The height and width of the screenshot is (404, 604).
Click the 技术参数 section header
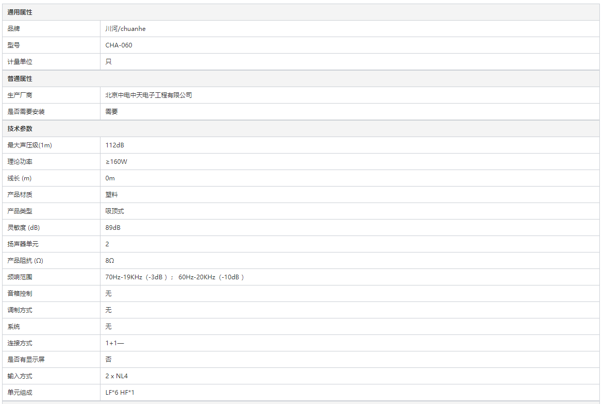[x=301, y=129]
